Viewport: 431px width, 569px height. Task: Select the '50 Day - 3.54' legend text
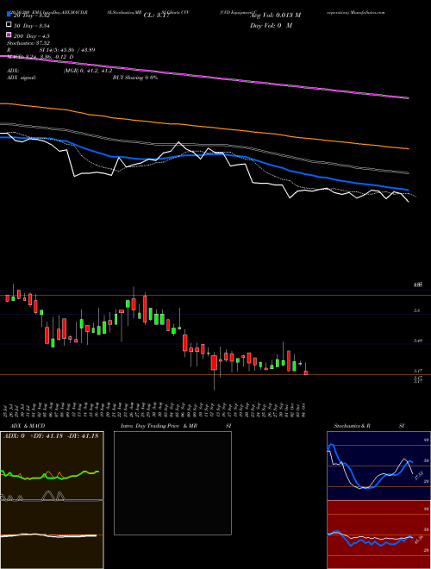32,26
